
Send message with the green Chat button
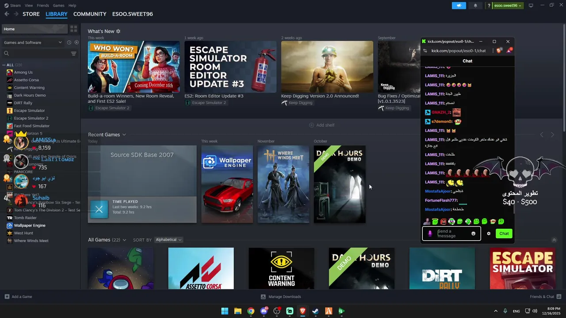click(504, 234)
